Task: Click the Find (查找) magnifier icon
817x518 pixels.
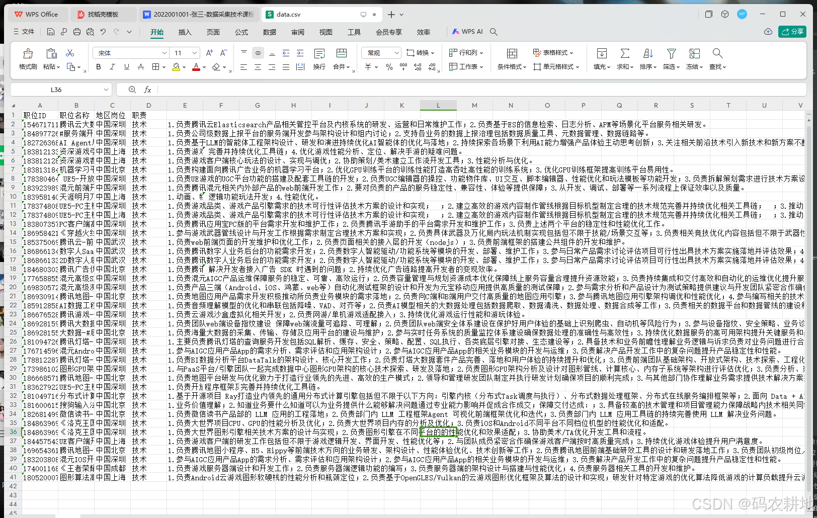Action: [x=717, y=53]
